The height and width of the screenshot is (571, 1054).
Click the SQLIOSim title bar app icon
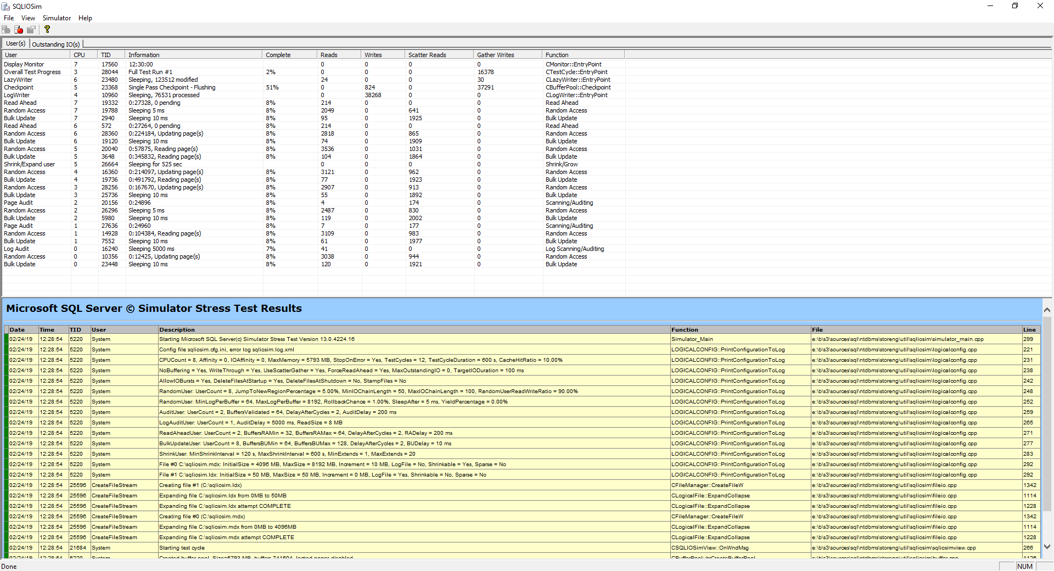(x=6, y=6)
